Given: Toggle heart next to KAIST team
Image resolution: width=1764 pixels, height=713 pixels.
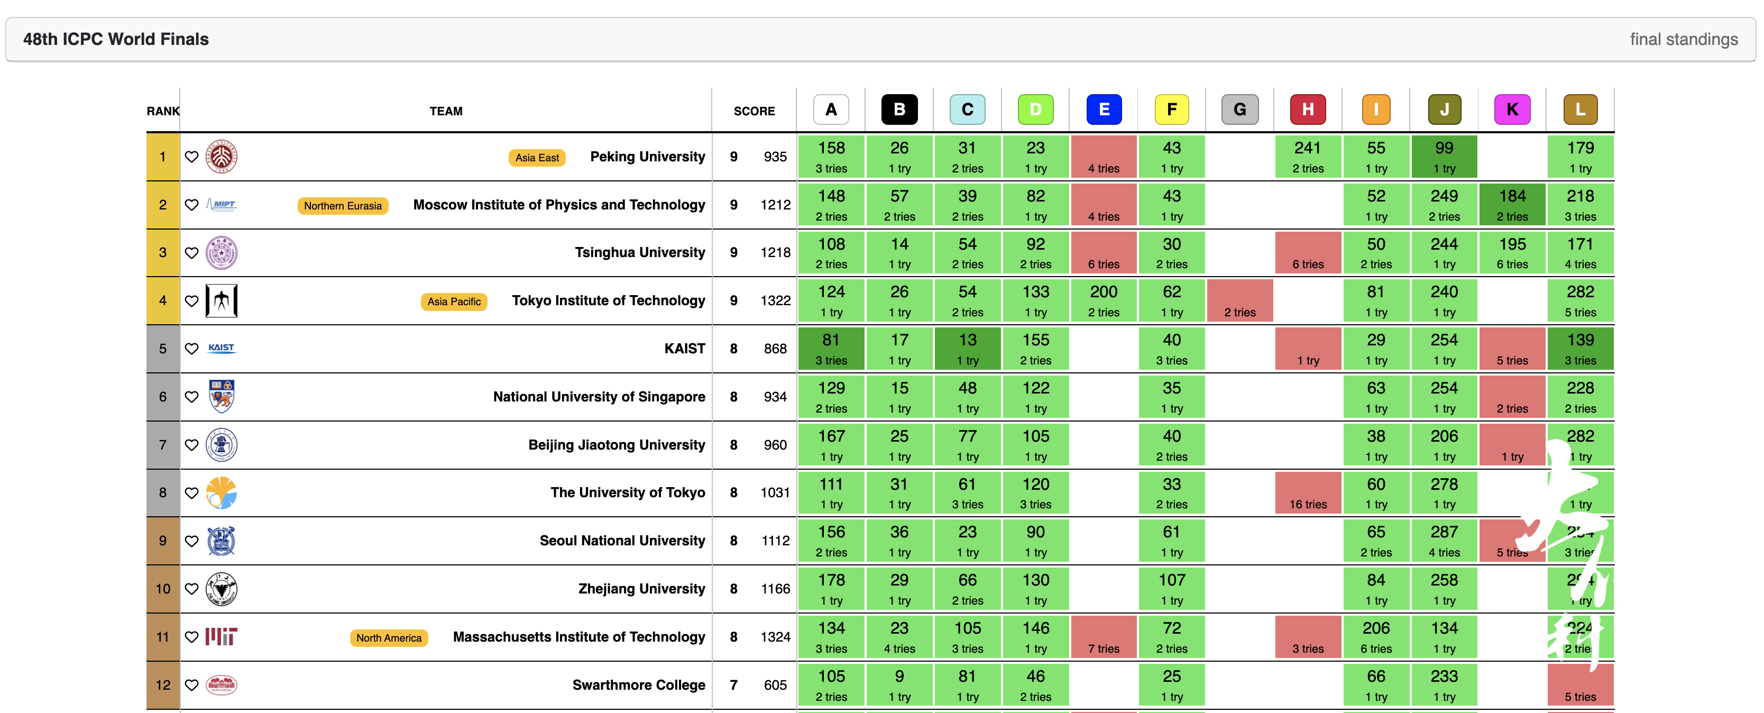Looking at the screenshot, I should [x=192, y=349].
